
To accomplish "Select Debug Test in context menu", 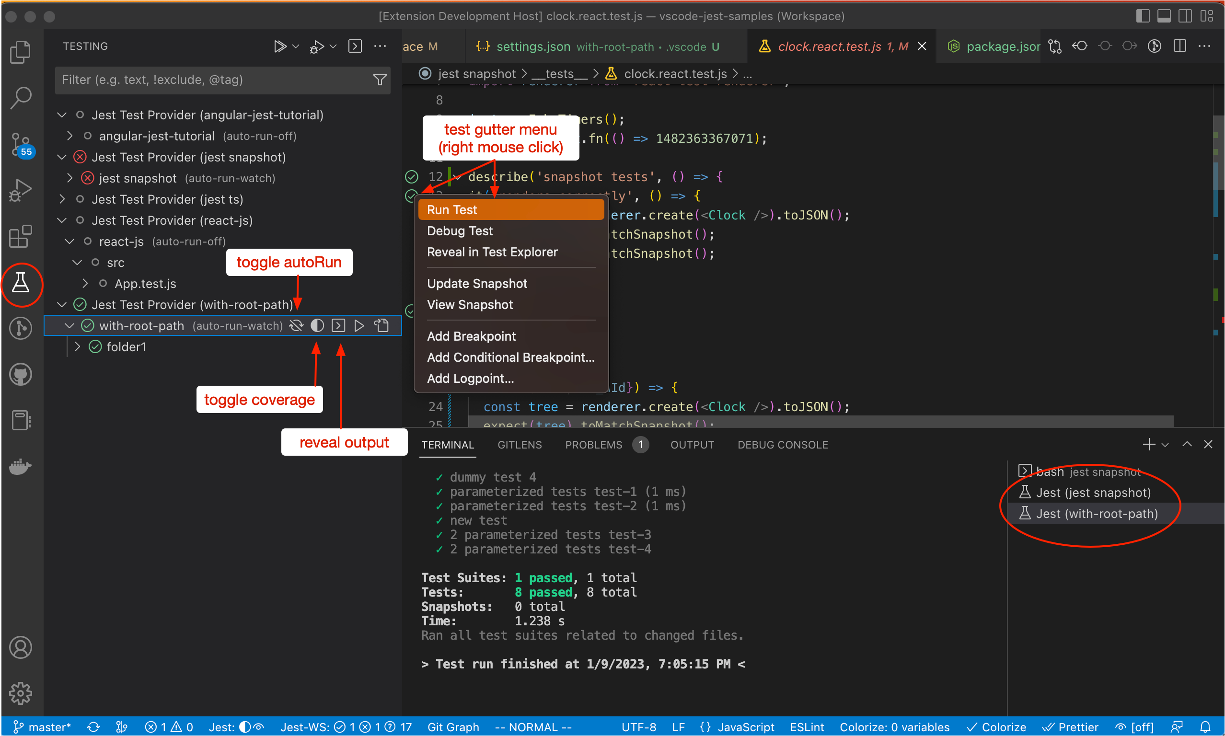I will [x=511, y=231].
